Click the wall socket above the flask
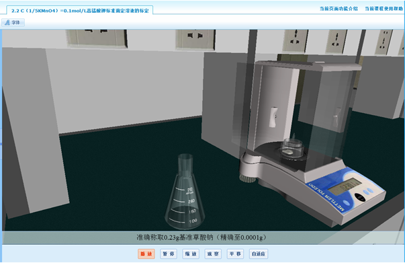 click(195, 39)
